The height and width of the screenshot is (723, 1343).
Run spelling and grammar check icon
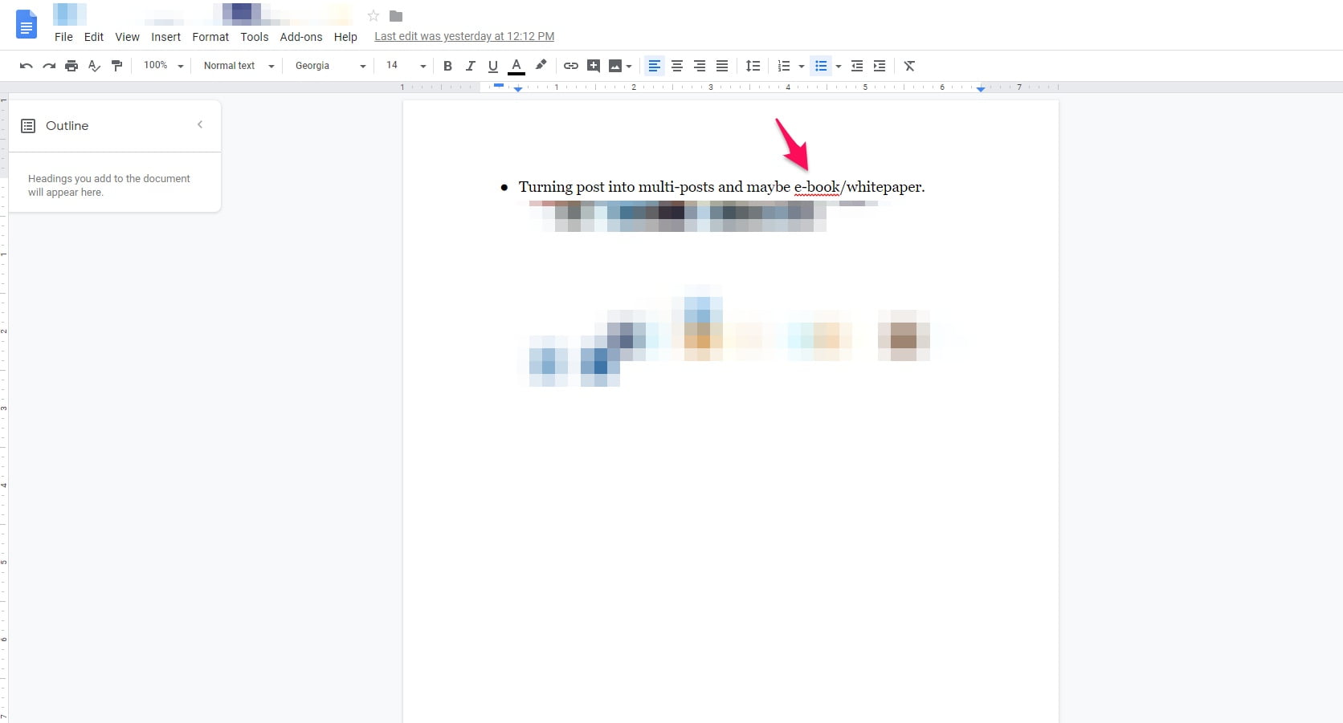pyautogui.click(x=94, y=66)
